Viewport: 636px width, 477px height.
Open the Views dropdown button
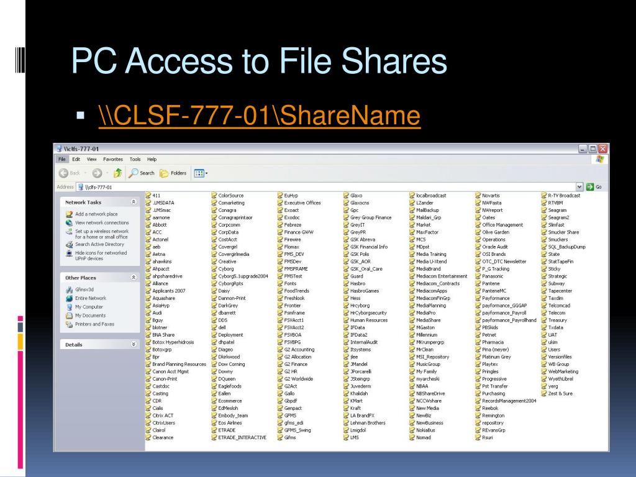pyautogui.click(x=201, y=173)
